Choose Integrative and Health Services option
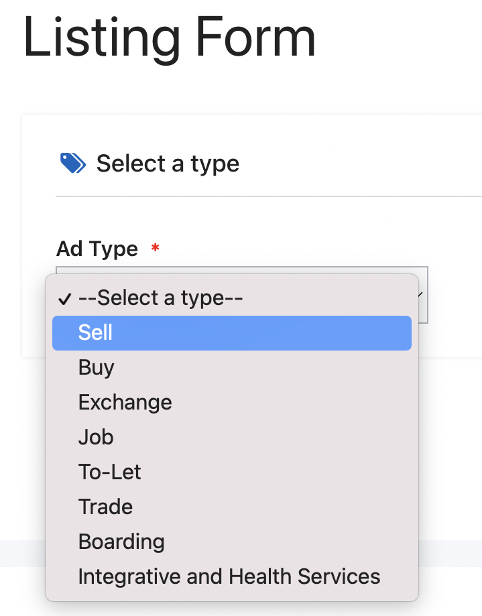The width and height of the screenshot is (482, 616). 229,576
